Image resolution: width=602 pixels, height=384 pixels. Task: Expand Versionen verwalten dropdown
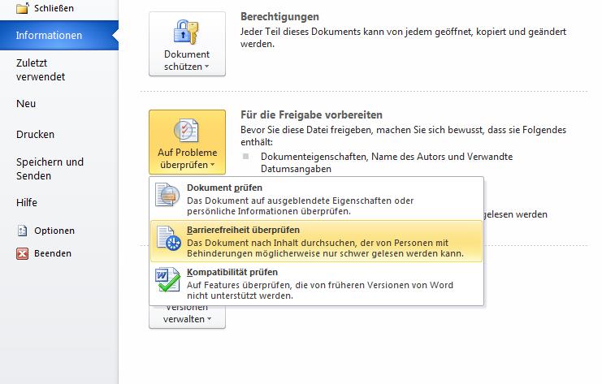coord(187,317)
